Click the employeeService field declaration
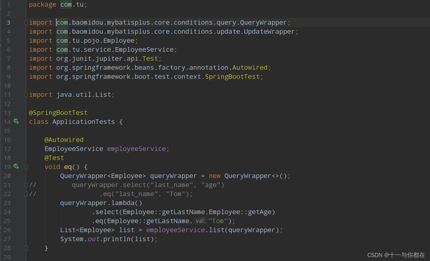This screenshot has height=261, width=430. (x=136, y=149)
